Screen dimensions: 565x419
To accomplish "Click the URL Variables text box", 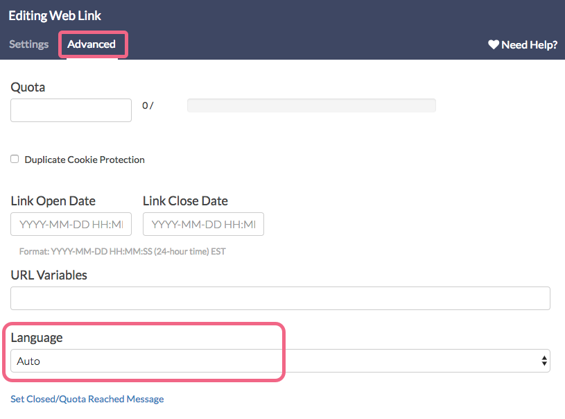I will tap(280, 298).
